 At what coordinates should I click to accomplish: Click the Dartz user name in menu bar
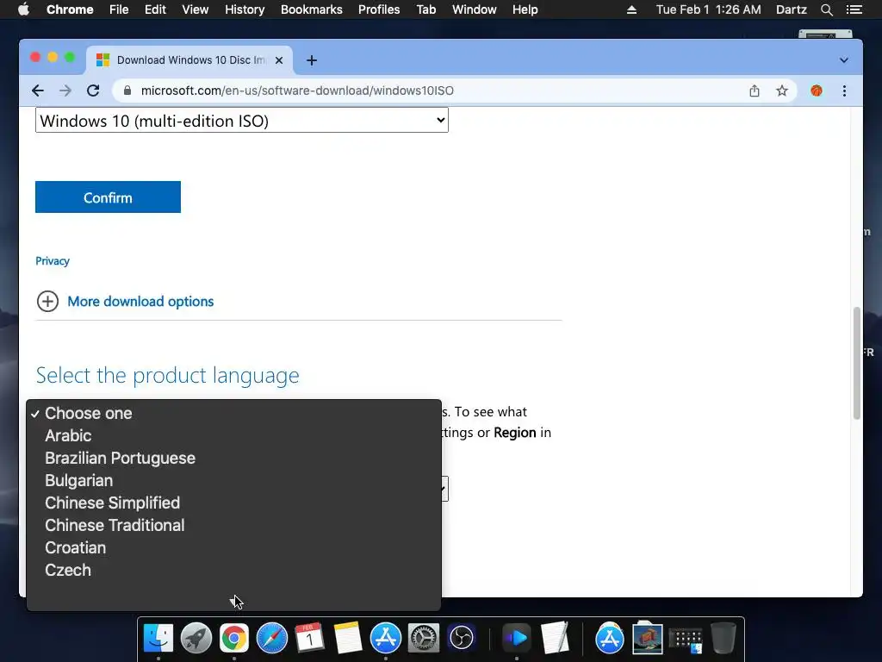click(x=791, y=9)
